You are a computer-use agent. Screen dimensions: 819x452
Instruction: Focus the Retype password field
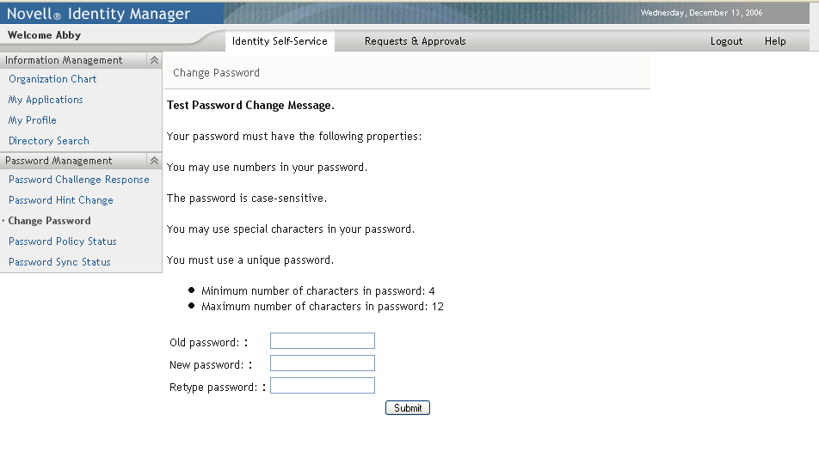323,386
